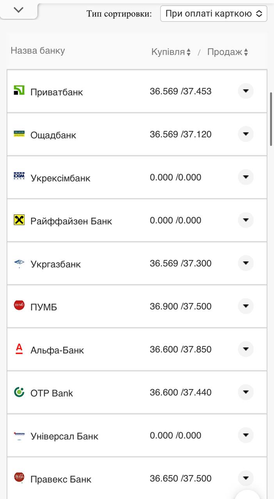Image resolution: width=274 pixels, height=499 pixels.
Task: Expand the Укргазбанк row arrow
Action: 246,263
